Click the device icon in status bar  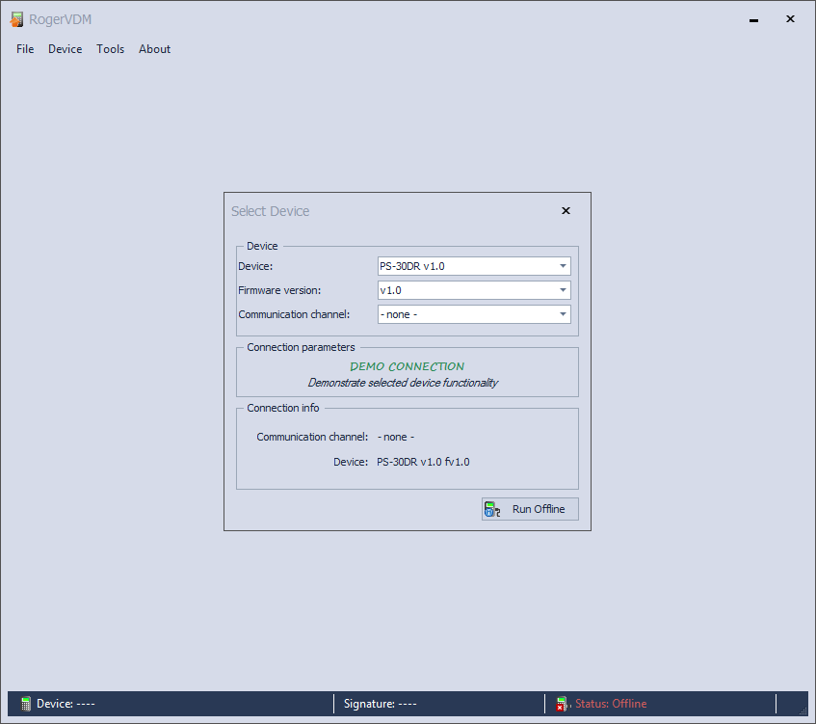(x=25, y=704)
